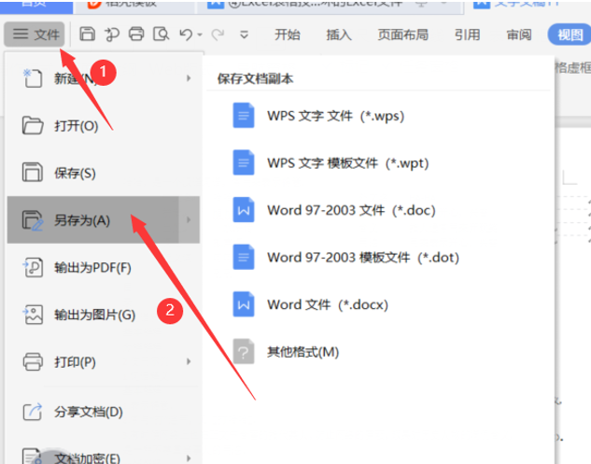The width and height of the screenshot is (591, 464).
Task: Click 保存(S) in the file menu
Action: point(104,173)
